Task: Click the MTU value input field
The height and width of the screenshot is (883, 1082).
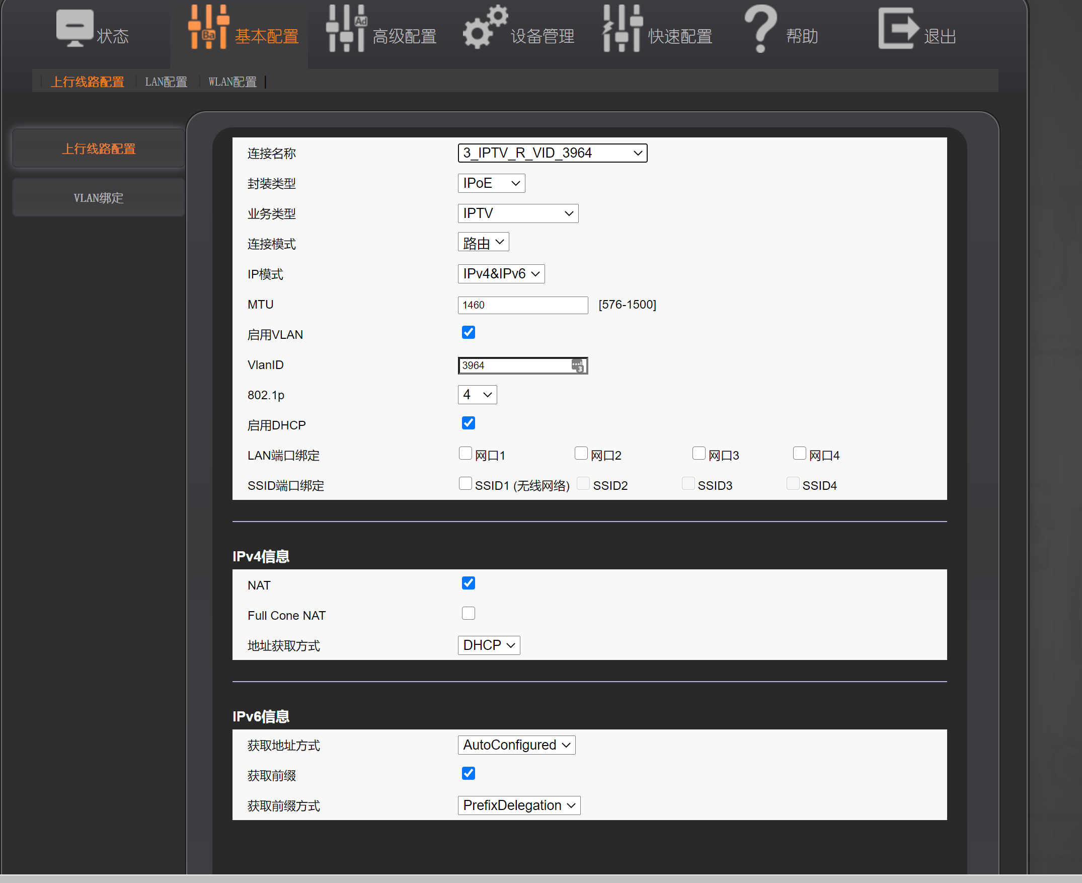Action: click(x=522, y=305)
